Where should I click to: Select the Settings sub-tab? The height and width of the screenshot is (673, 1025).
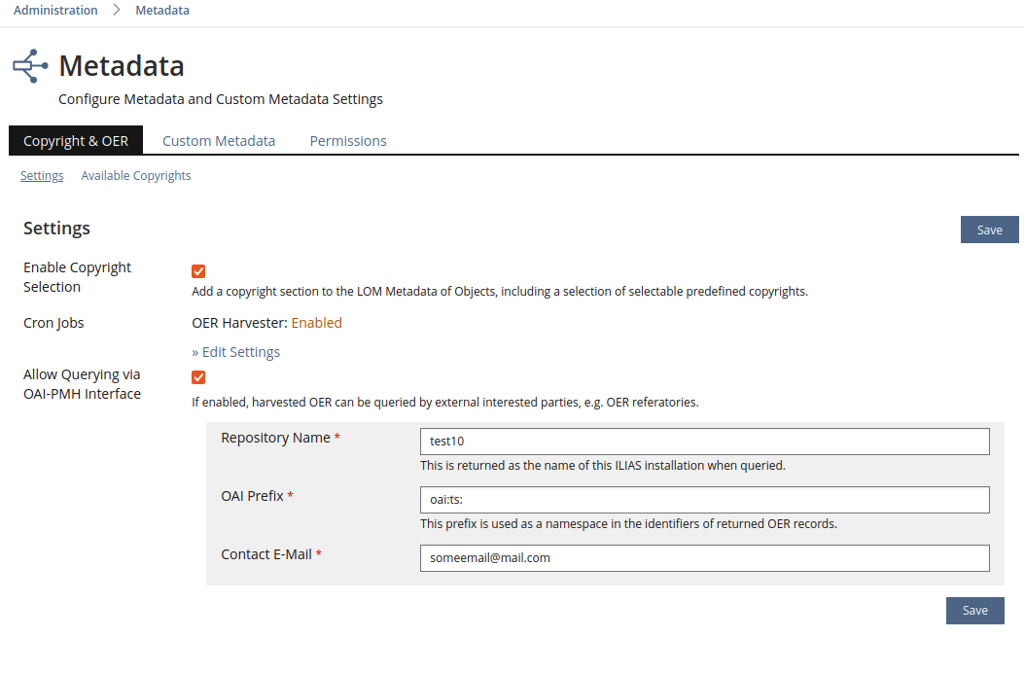[x=42, y=176]
